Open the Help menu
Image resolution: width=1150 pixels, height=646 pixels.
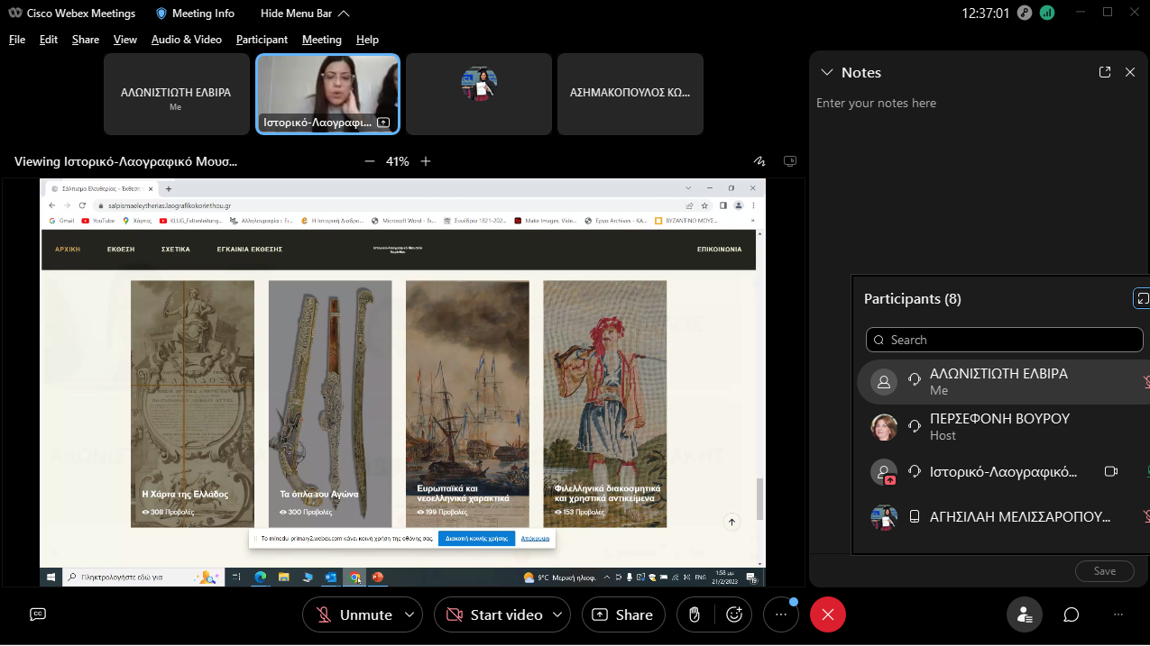367,40
